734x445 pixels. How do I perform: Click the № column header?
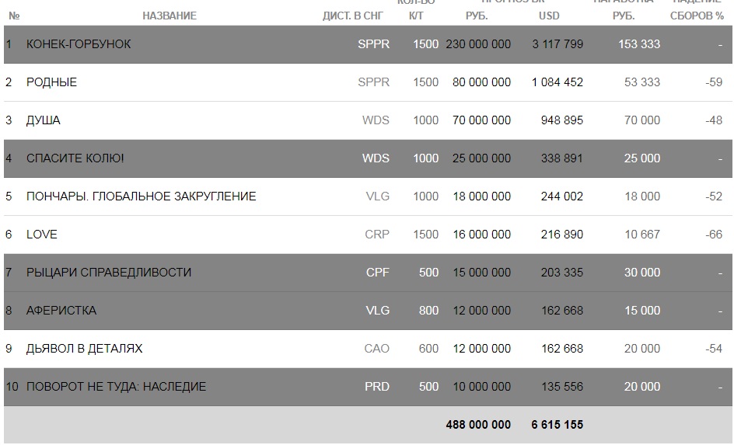coord(14,16)
